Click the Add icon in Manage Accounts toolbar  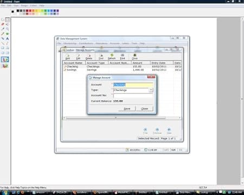(68, 57)
